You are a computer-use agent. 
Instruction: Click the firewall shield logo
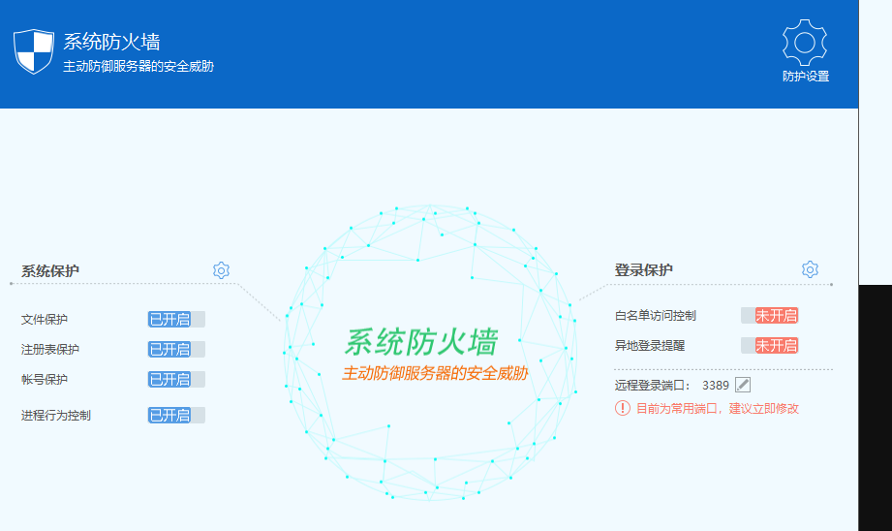34,51
